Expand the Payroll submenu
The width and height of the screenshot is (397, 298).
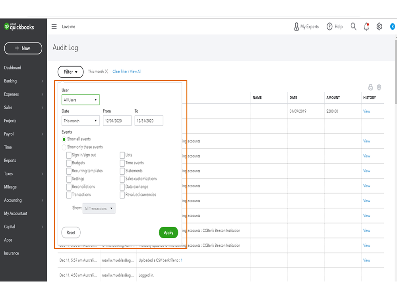pyautogui.click(x=42, y=134)
